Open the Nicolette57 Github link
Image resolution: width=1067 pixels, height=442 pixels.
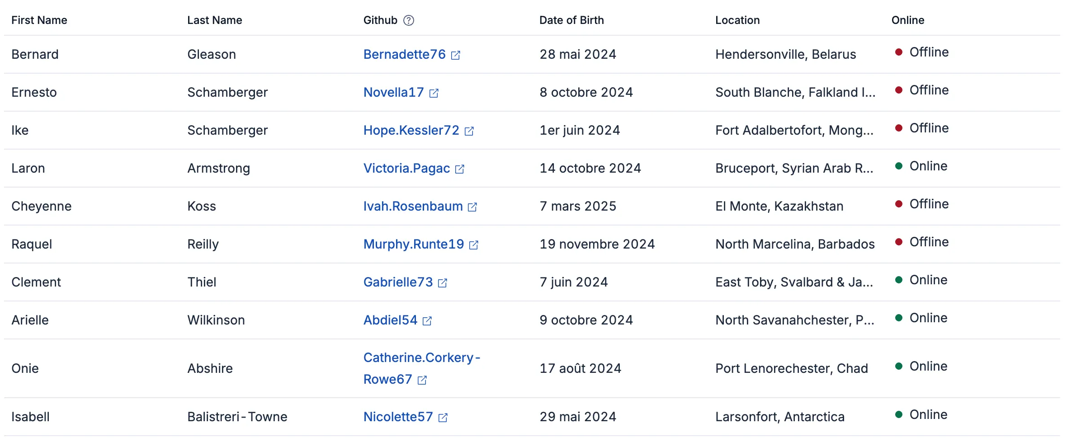click(398, 417)
